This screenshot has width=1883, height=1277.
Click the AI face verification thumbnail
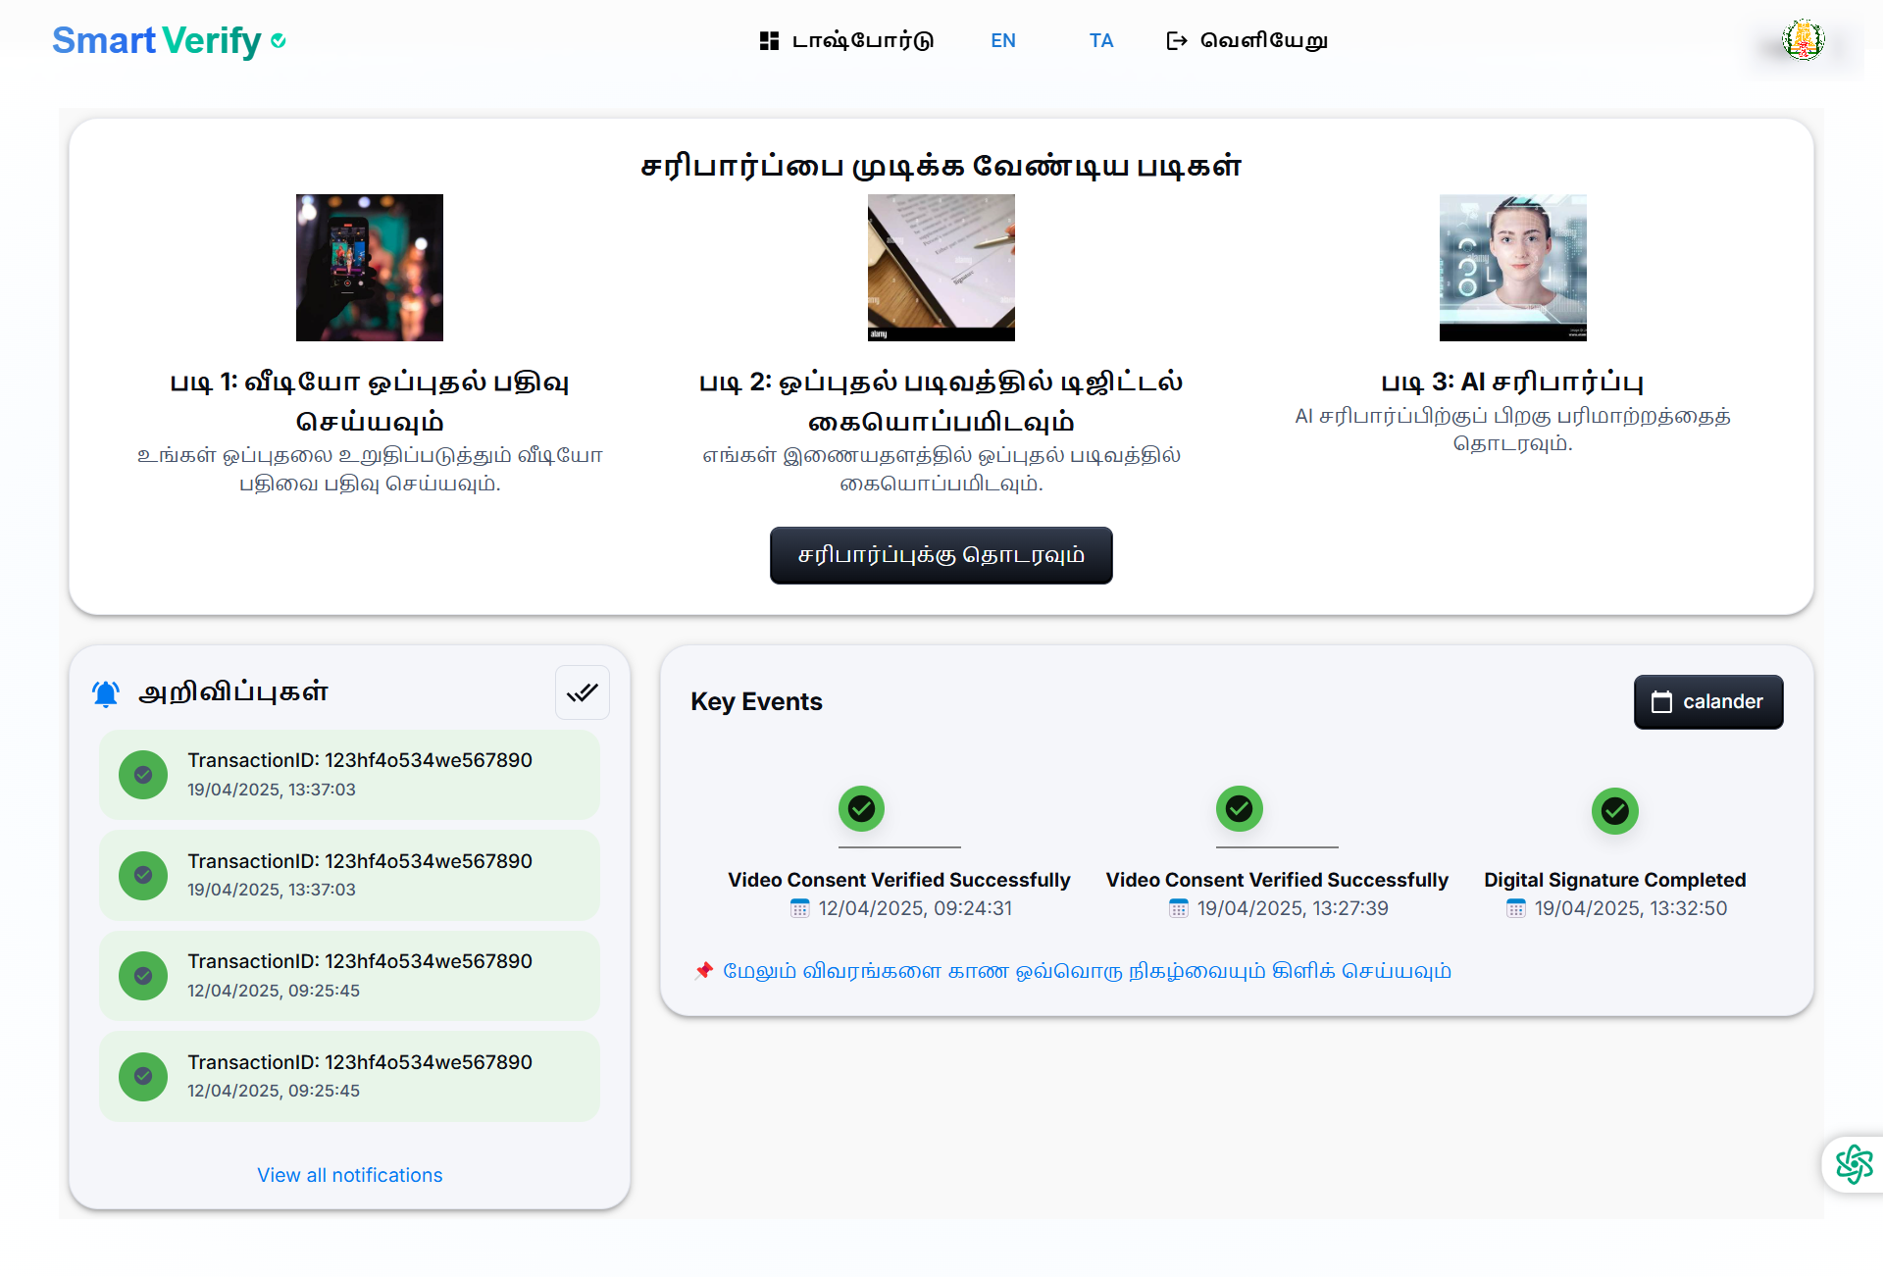tap(1512, 267)
